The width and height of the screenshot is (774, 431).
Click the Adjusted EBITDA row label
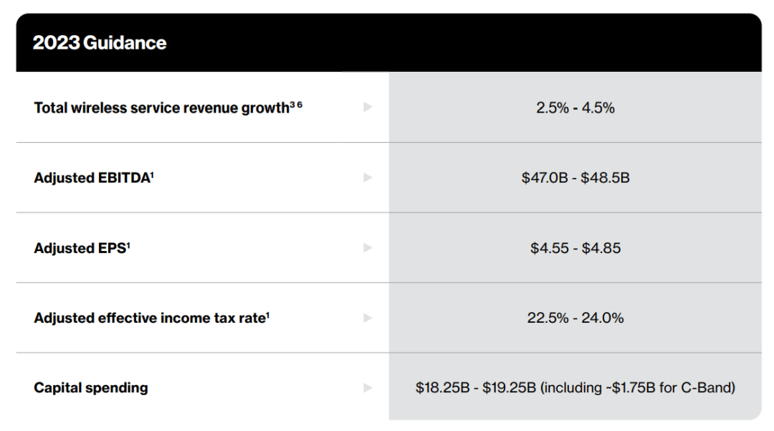point(91,178)
